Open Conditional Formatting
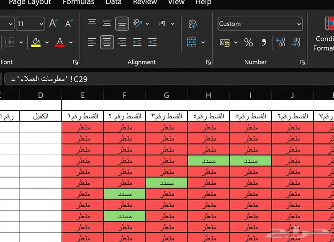 click(x=324, y=34)
